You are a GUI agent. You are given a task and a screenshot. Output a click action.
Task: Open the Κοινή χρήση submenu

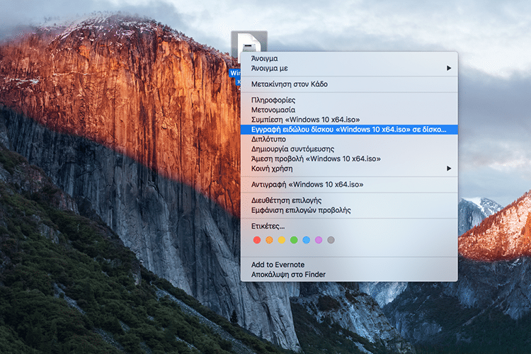coord(349,169)
